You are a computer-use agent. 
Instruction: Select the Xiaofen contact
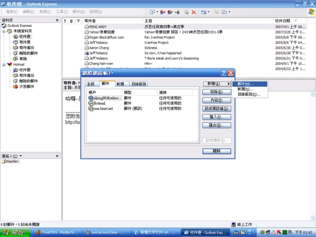tap(11, 162)
